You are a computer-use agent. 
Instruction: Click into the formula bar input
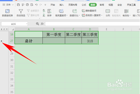point(92,24)
